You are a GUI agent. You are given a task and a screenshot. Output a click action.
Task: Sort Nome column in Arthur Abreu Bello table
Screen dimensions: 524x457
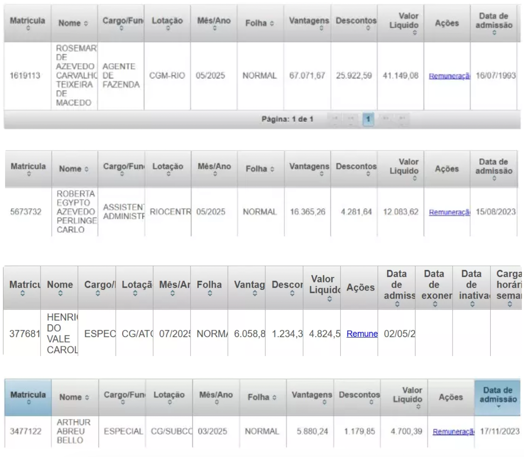[74, 397]
